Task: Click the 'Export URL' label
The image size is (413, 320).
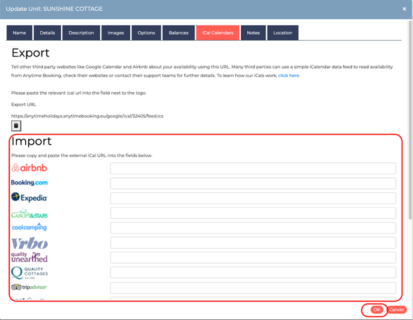Action: point(23,104)
